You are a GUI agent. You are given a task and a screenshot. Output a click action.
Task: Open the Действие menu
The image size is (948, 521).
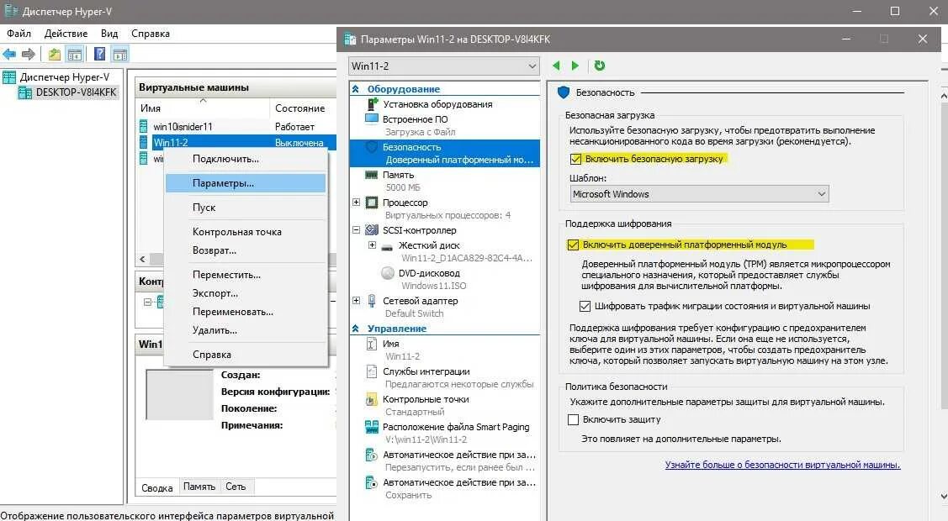(x=66, y=34)
